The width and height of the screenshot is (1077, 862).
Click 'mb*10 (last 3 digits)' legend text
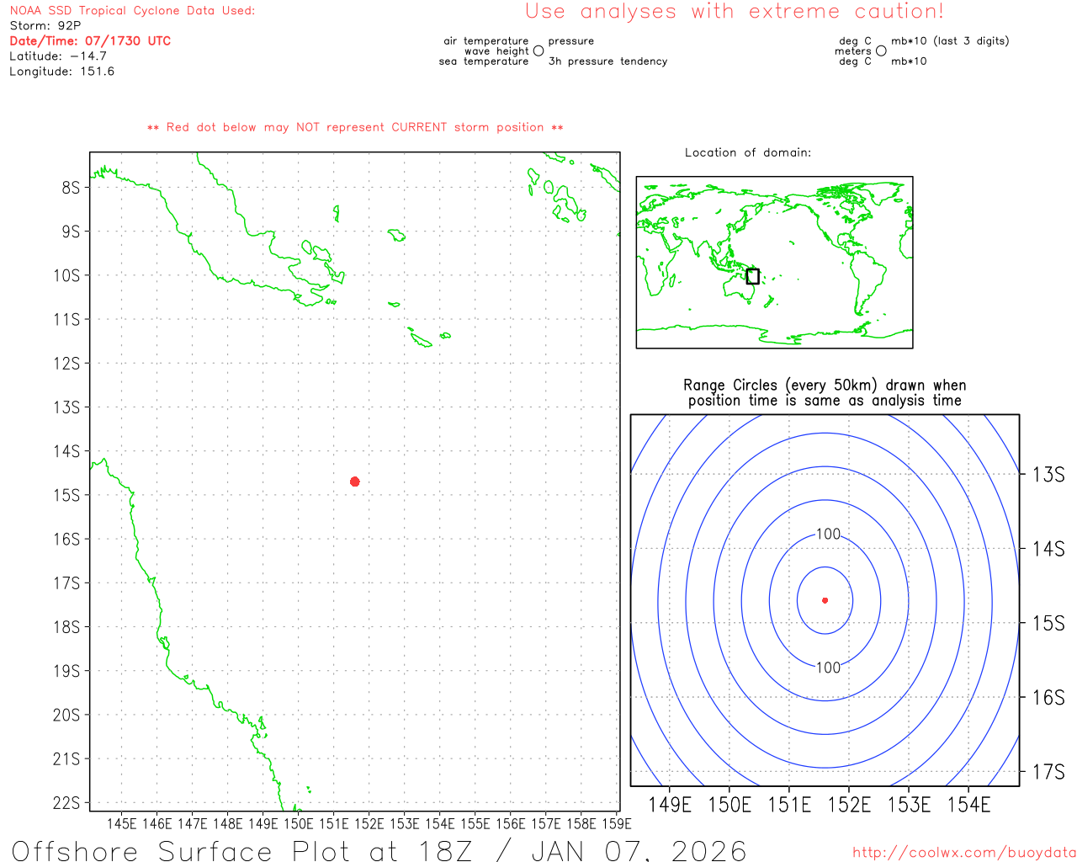tap(950, 41)
